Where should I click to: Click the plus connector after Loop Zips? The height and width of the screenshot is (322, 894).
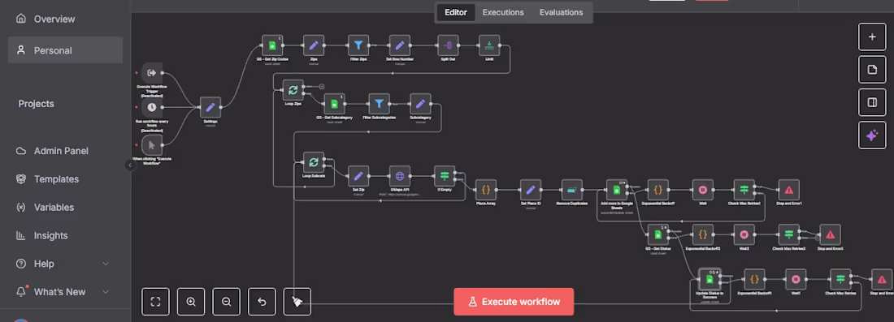coord(322,87)
